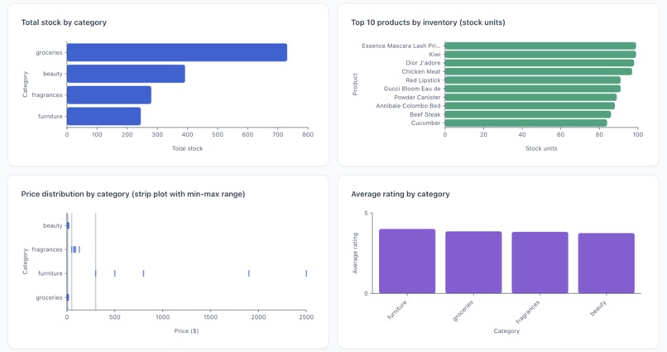Click the Chicken Meat product bar

539,71
